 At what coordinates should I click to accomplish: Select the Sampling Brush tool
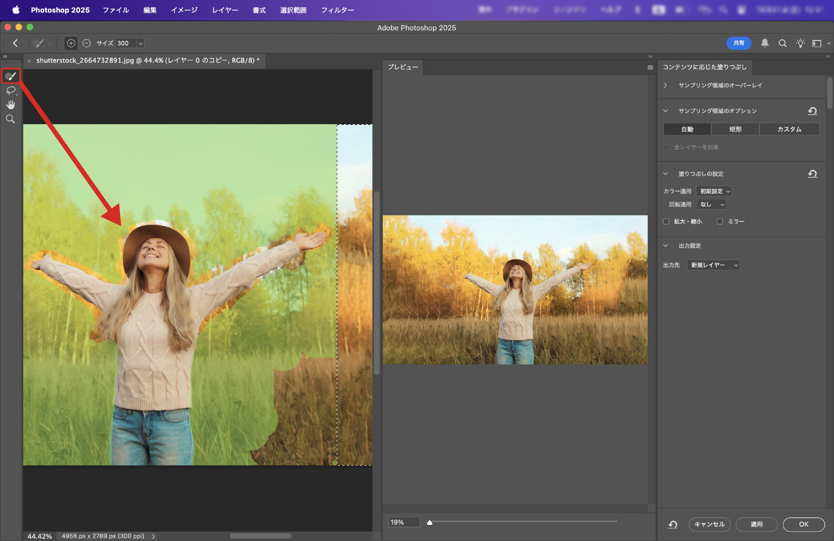pyautogui.click(x=10, y=76)
